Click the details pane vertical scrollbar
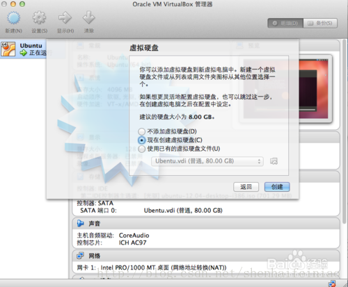The width and height of the screenshot is (348, 287). 345,131
